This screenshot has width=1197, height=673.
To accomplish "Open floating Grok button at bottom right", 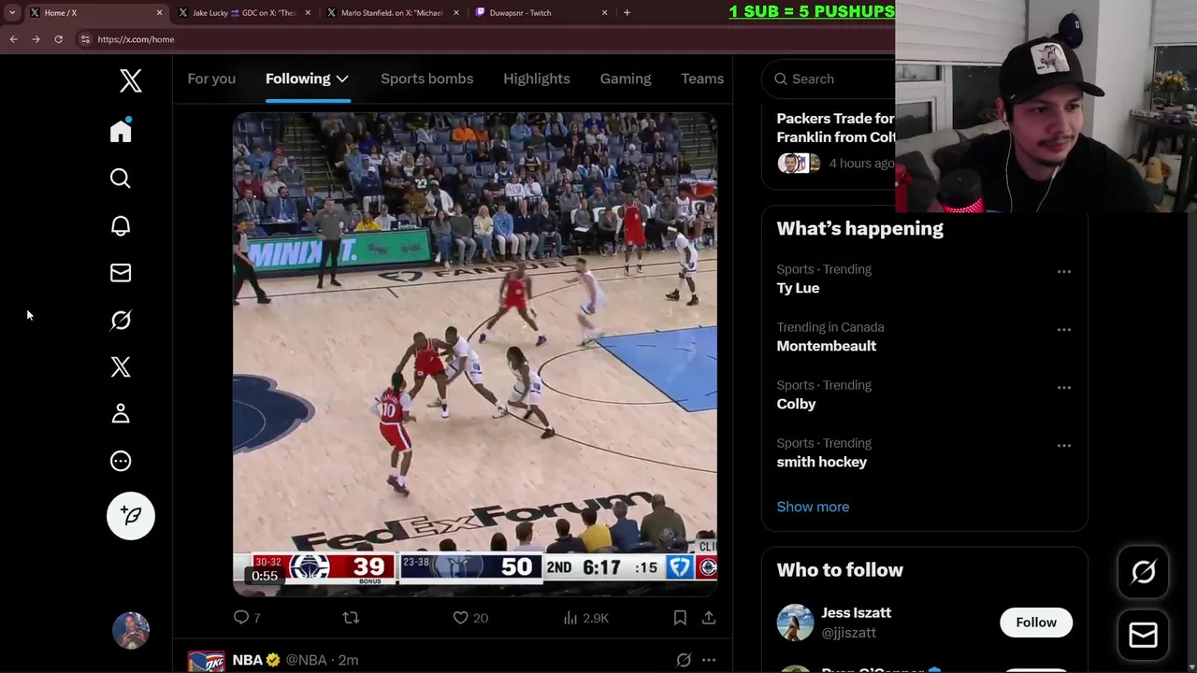I will pos(1144,572).
